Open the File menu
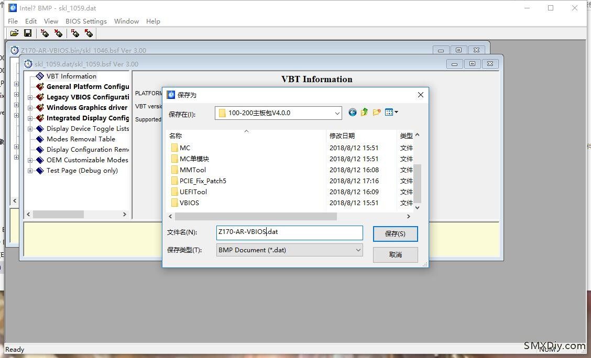The height and width of the screenshot is (358, 591). tap(13, 21)
